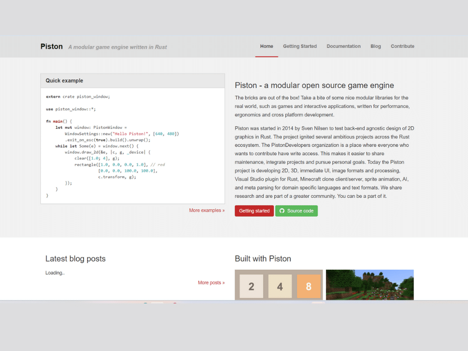This screenshot has width=468, height=351.
Task: Click the 'Latest blog posts' heading
Action: coord(75,259)
